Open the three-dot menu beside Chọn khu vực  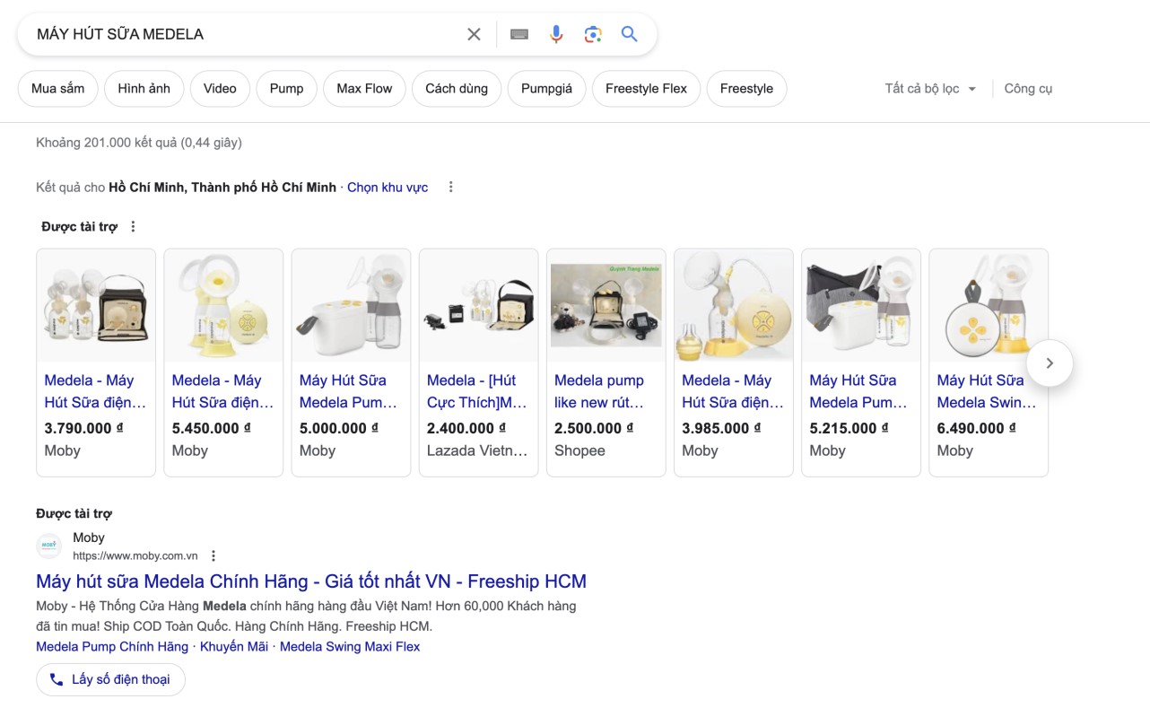451,188
